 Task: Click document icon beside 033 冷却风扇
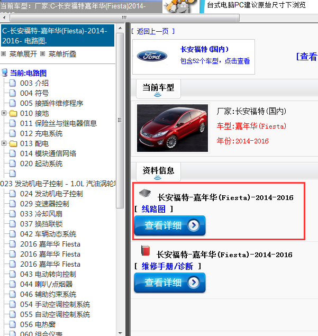12,214
